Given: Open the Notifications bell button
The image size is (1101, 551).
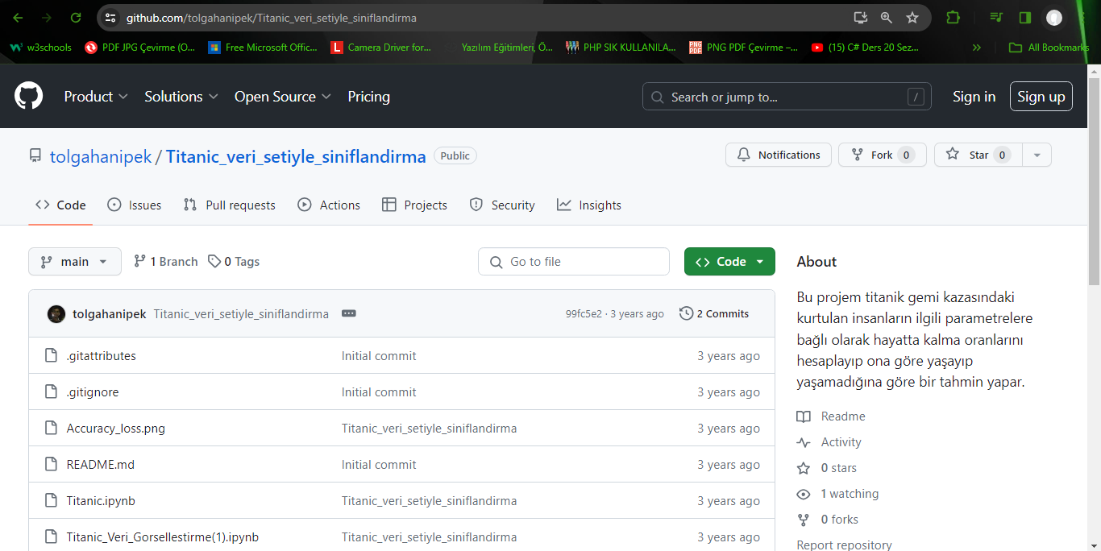Looking at the screenshot, I should click(778, 155).
